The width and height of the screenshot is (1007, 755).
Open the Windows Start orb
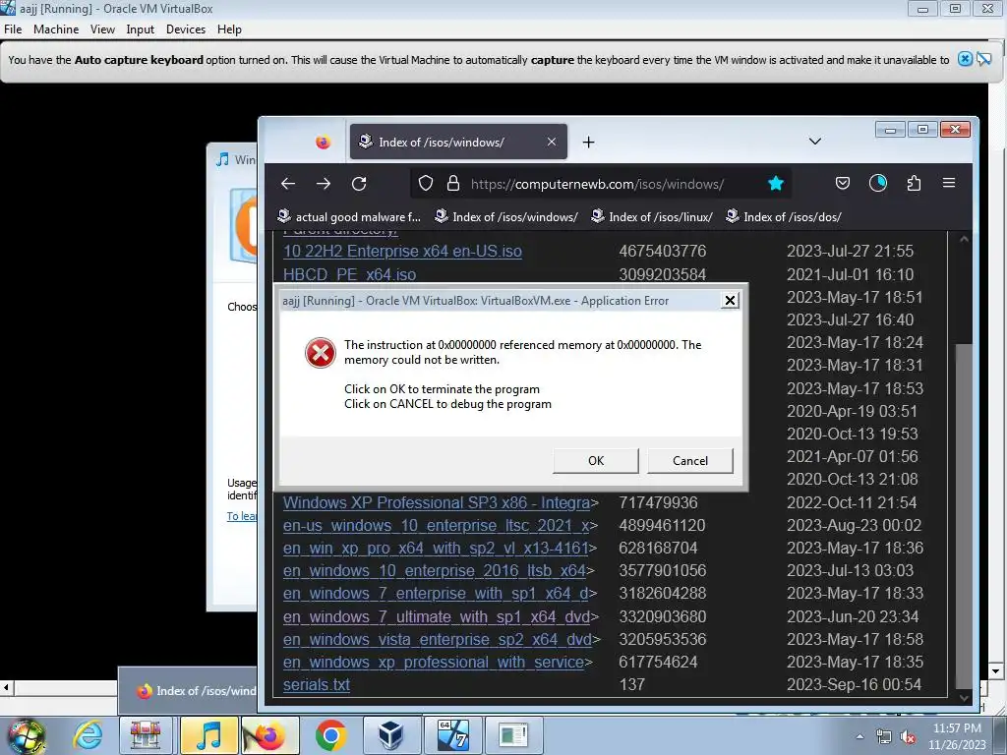[x=26, y=736]
